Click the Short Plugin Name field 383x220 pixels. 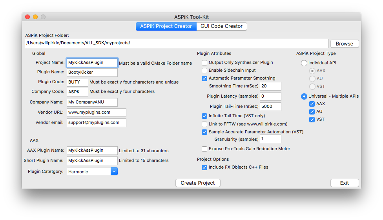tap(92, 161)
